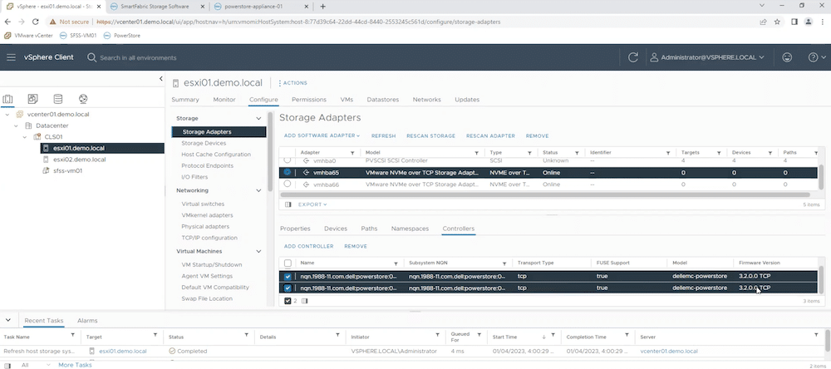Open the More Tasks link

[76, 365]
